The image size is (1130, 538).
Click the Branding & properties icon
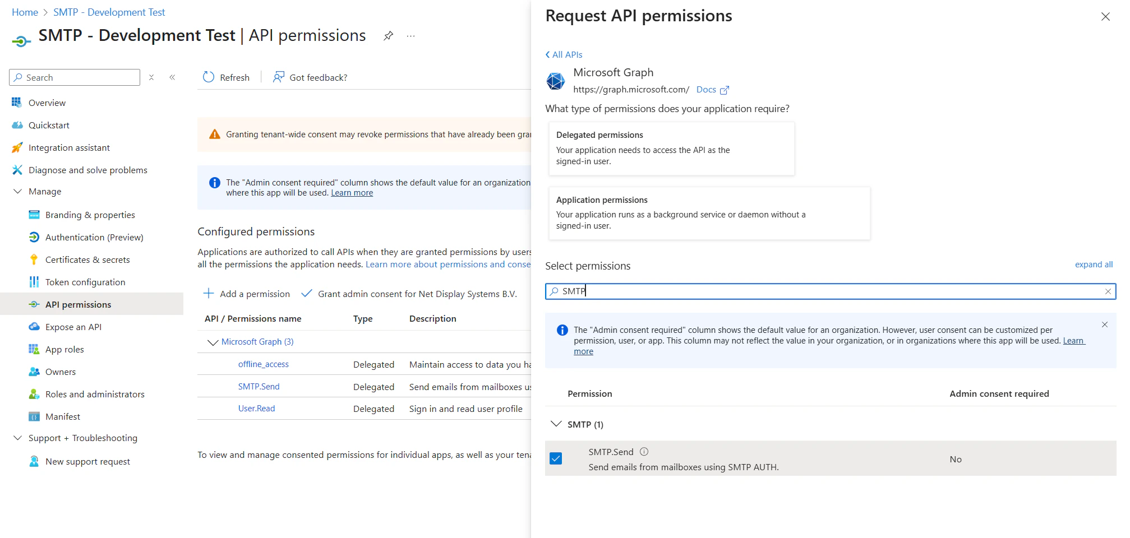34,215
